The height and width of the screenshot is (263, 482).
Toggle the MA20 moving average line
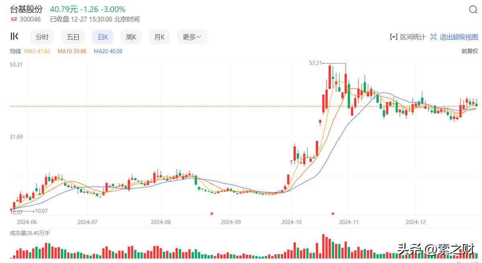click(x=108, y=51)
